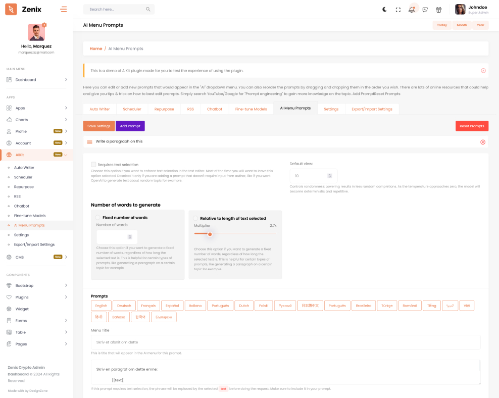Select Fixed number of words radio option
The image size is (499, 398).
coord(98,218)
